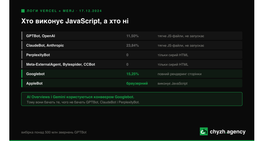Click the note in the ClaudeBot row
The width and height of the screenshot is (264, 141).
pos(181,45)
